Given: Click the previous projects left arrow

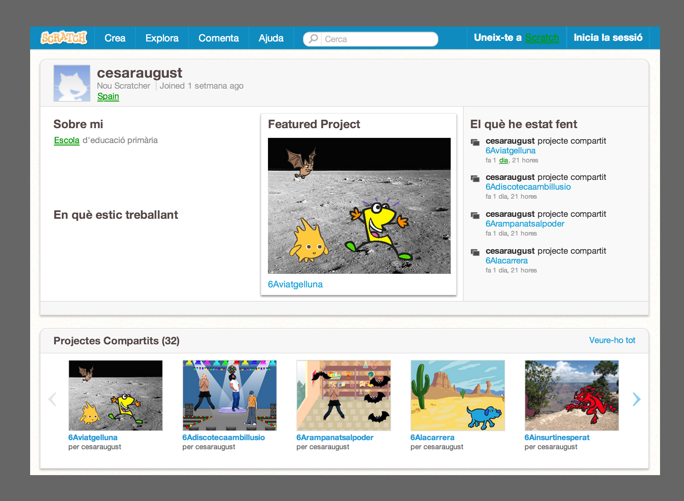Looking at the screenshot, I should [52, 399].
